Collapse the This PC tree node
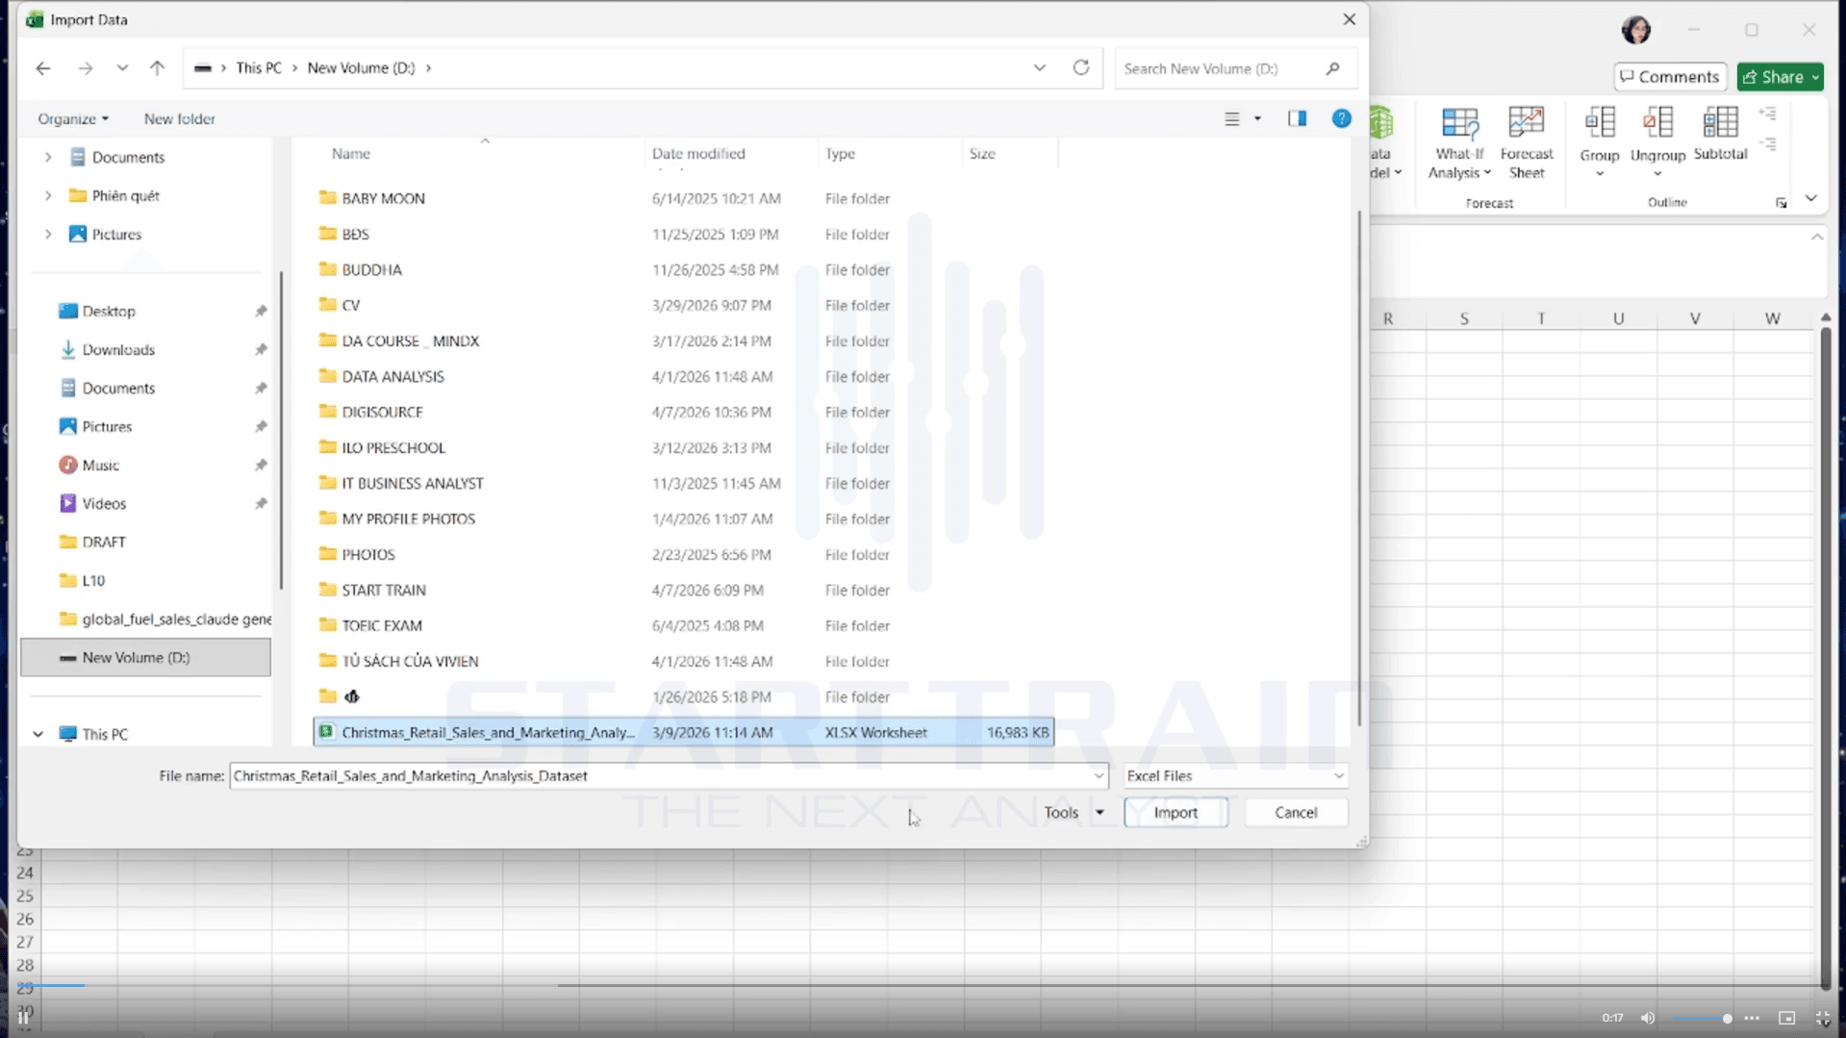 (38, 734)
